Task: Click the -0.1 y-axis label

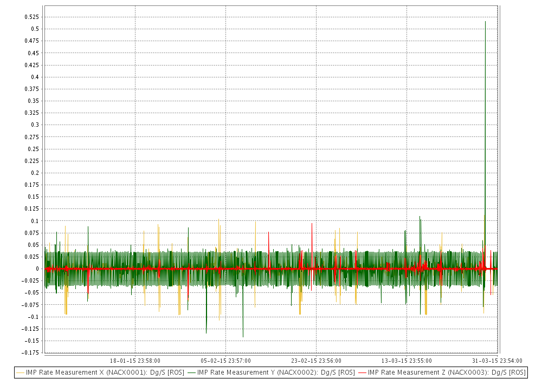Action: [x=33, y=317]
